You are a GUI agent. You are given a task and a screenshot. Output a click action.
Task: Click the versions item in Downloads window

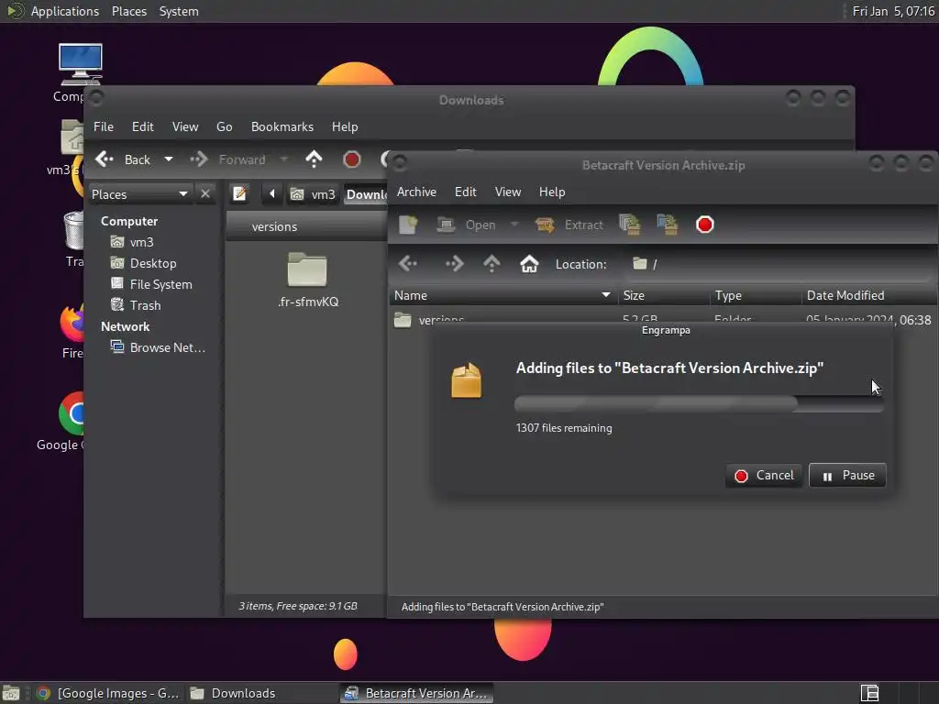click(x=274, y=227)
